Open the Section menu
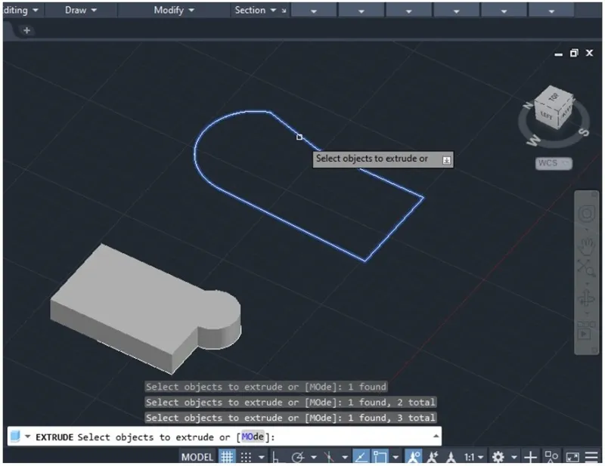The width and height of the screenshot is (605, 466). tap(252, 10)
